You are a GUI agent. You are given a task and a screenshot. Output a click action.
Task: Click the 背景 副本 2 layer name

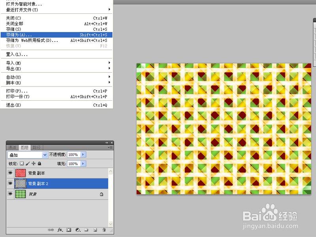pos(38,184)
